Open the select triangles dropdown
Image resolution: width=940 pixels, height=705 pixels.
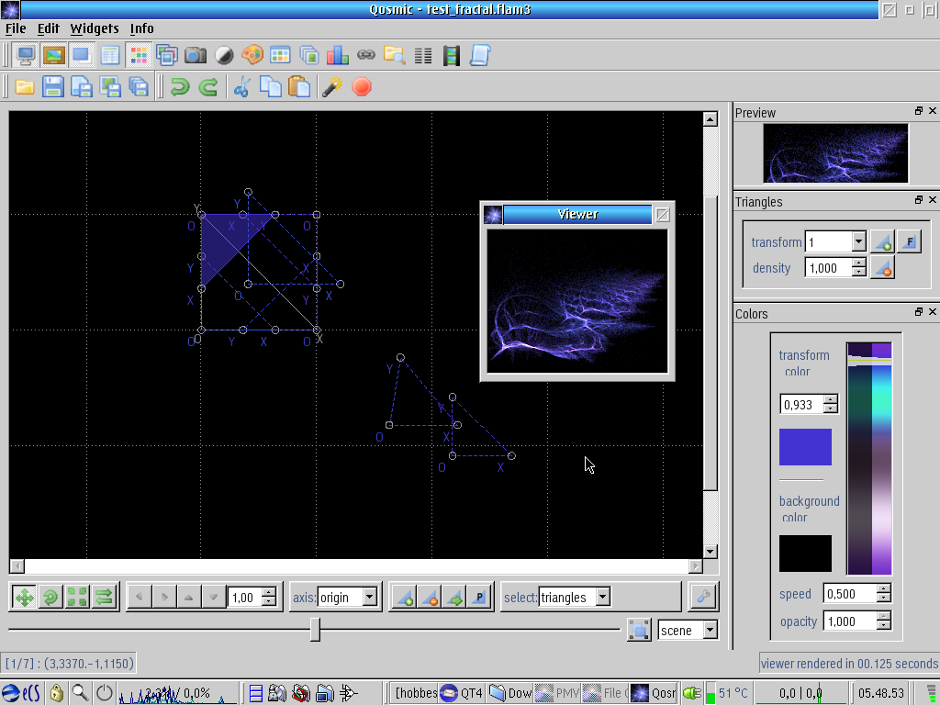(x=602, y=598)
